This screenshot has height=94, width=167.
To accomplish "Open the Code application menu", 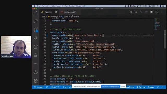I will (x=38, y=6).
